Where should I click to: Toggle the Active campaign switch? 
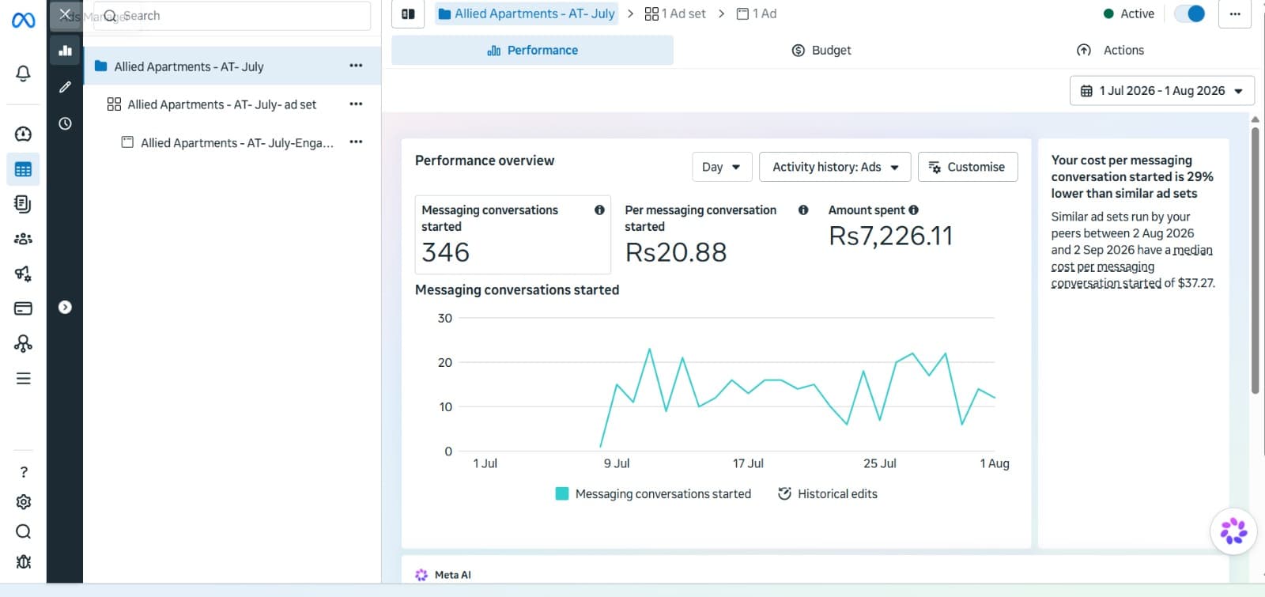point(1189,13)
